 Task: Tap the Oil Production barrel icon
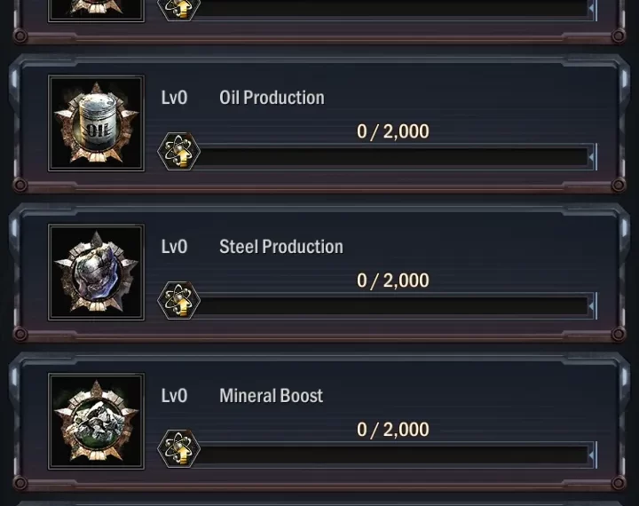pyautogui.click(x=96, y=123)
